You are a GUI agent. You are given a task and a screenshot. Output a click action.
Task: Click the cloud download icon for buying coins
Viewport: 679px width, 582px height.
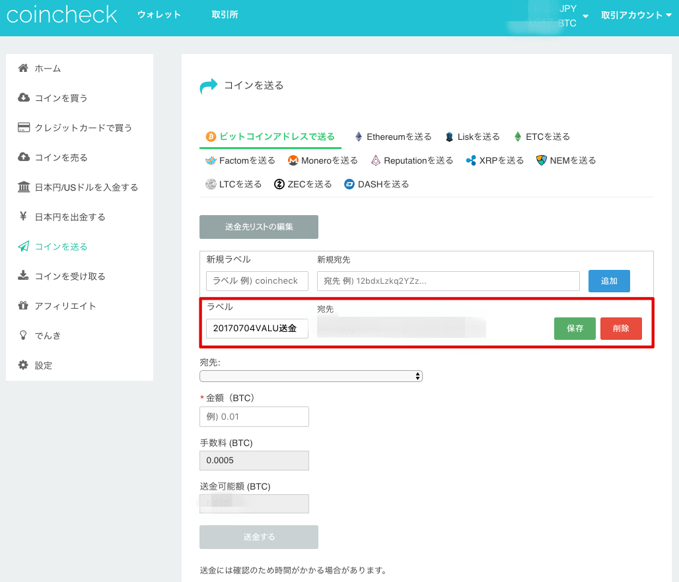(x=23, y=98)
